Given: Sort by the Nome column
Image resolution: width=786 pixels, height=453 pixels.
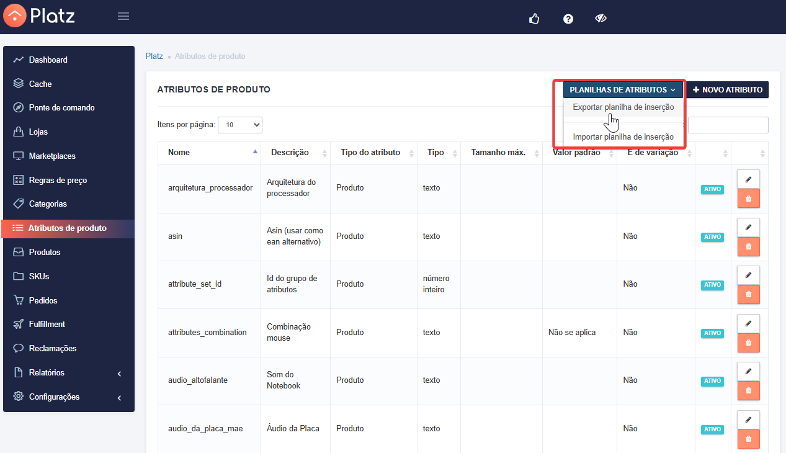Looking at the screenshot, I should click(209, 153).
